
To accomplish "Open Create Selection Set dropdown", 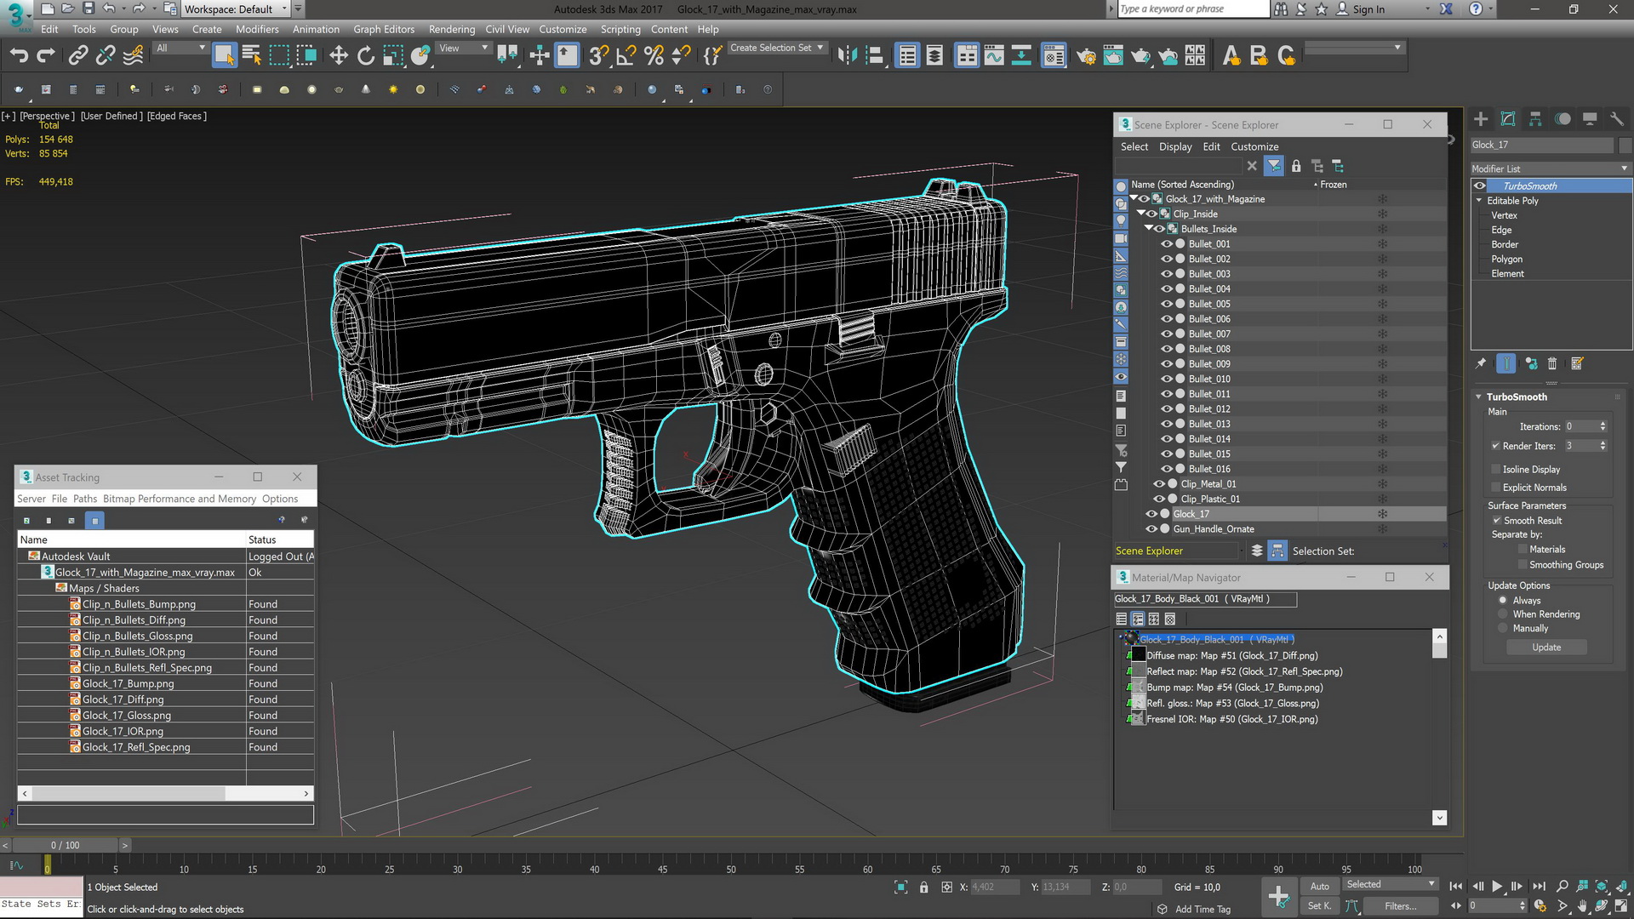I will (777, 49).
